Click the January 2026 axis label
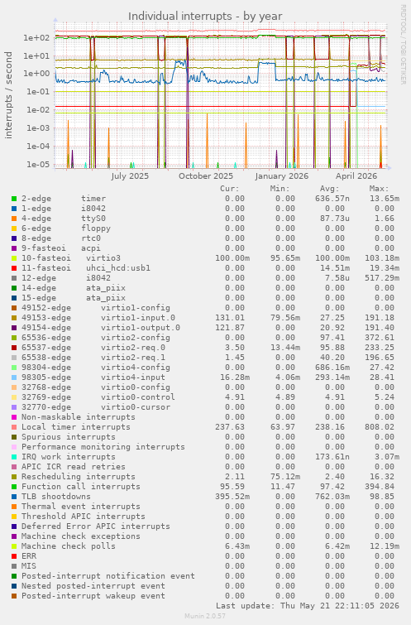Viewport: 411px width, 625px height. point(281,175)
